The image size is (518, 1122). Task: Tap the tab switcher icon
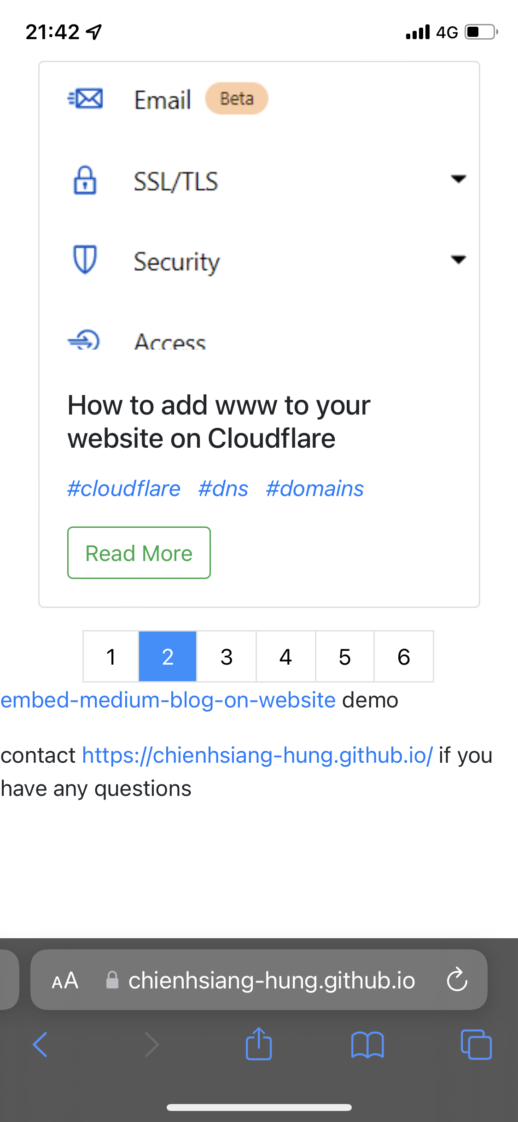pos(477,1044)
